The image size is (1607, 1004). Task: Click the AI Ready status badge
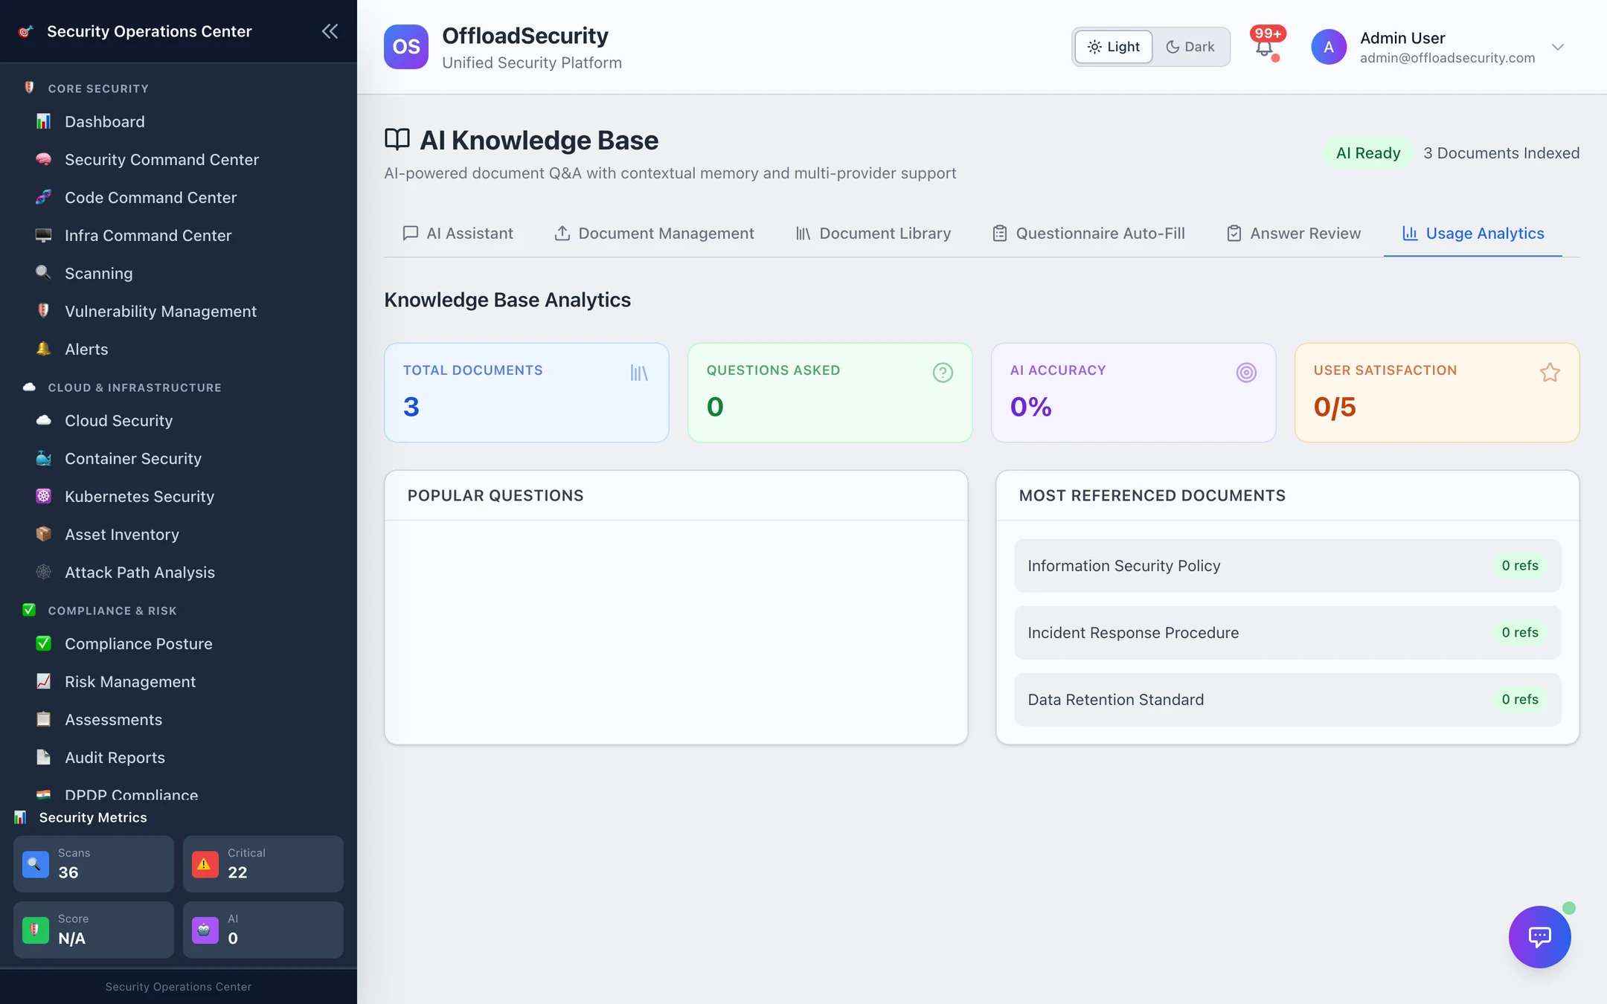pyautogui.click(x=1368, y=153)
